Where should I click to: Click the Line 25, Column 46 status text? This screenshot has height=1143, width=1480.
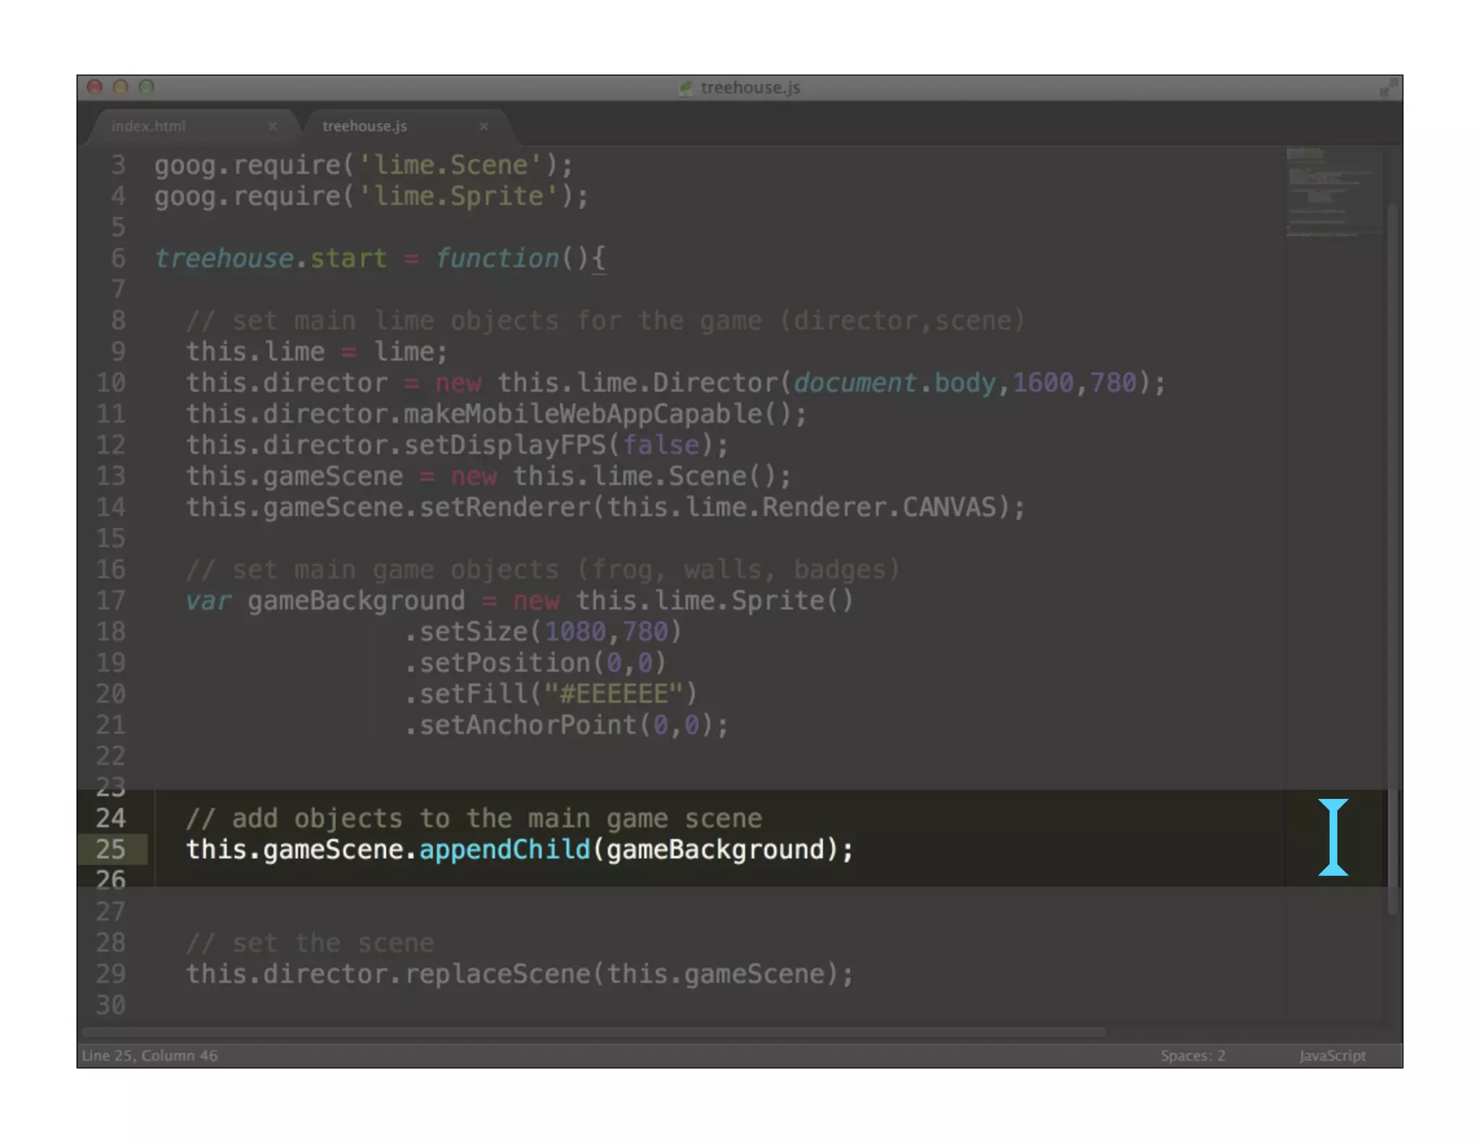click(150, 1056)
